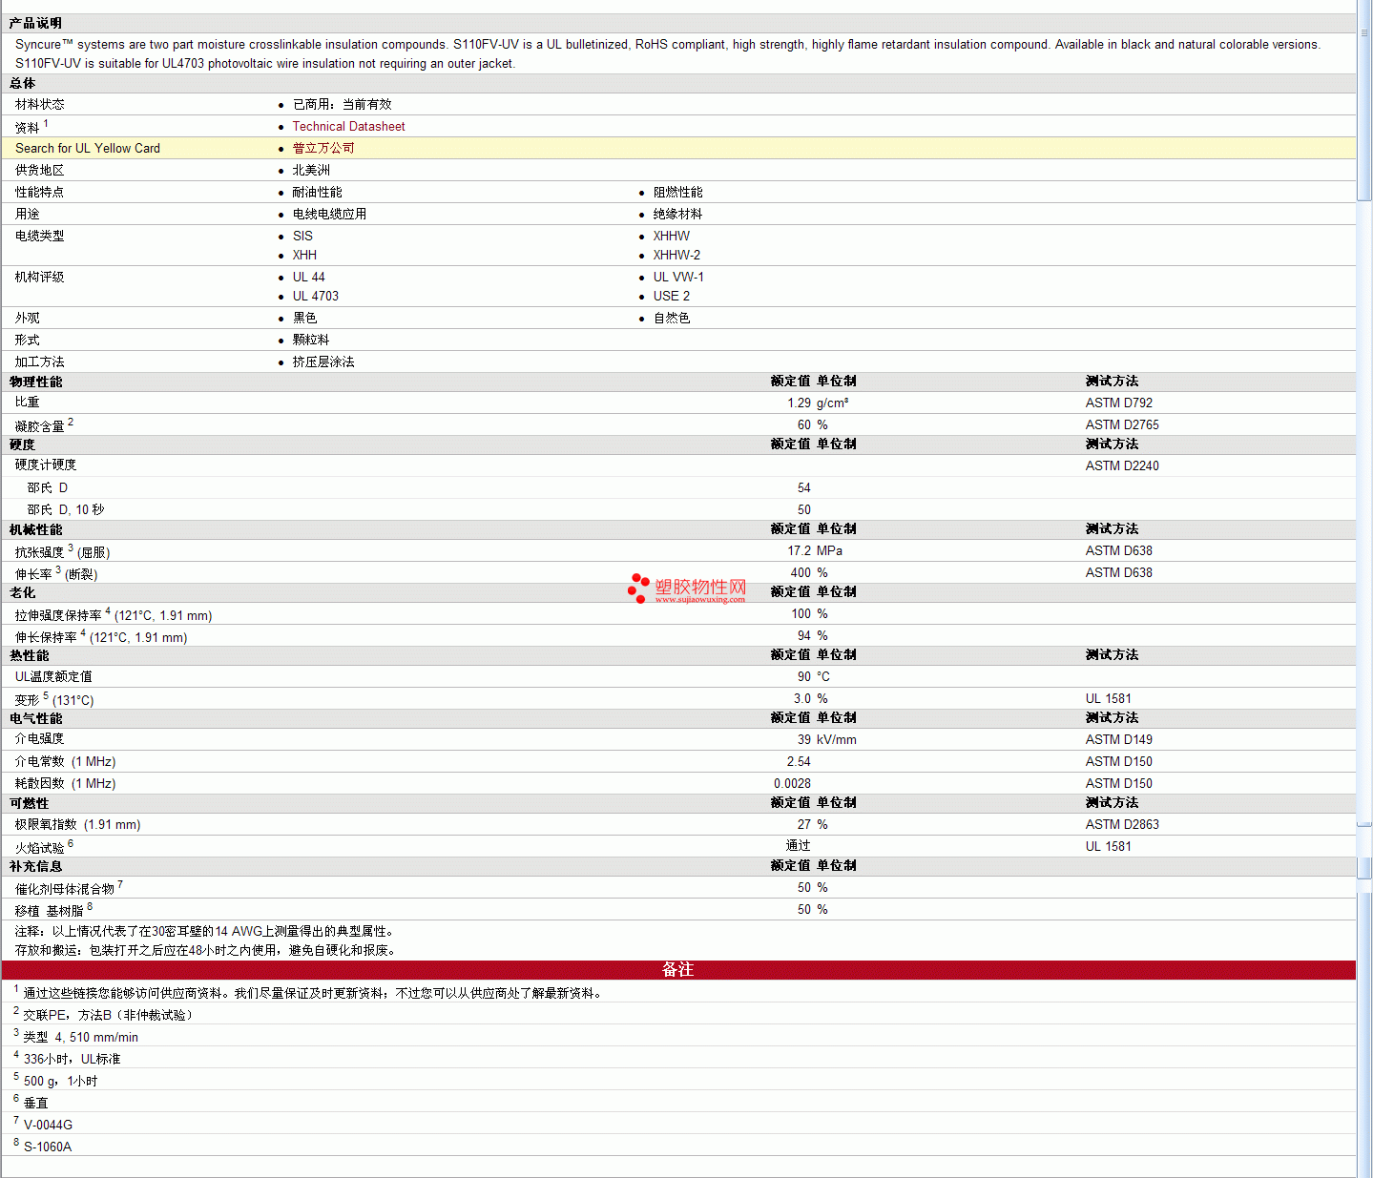Select the 1.29 specific gravity value

click(x=799, y=403)
